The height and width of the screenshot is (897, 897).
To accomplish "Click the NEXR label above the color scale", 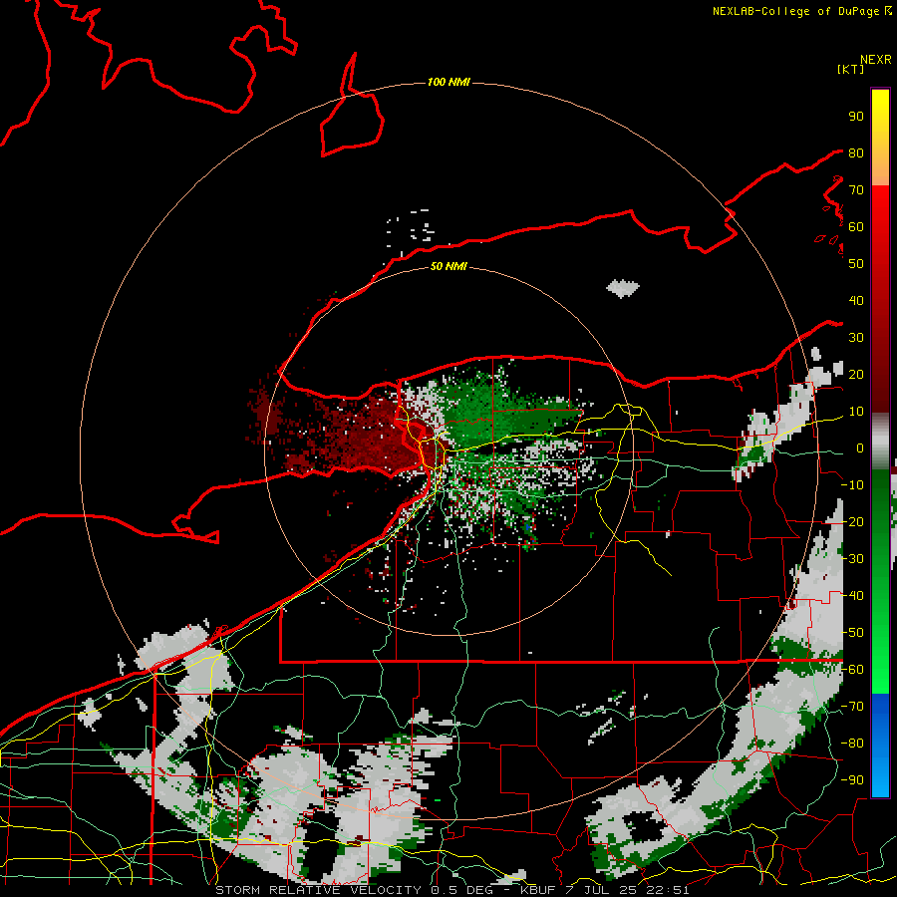I will [x=876, y=60].
